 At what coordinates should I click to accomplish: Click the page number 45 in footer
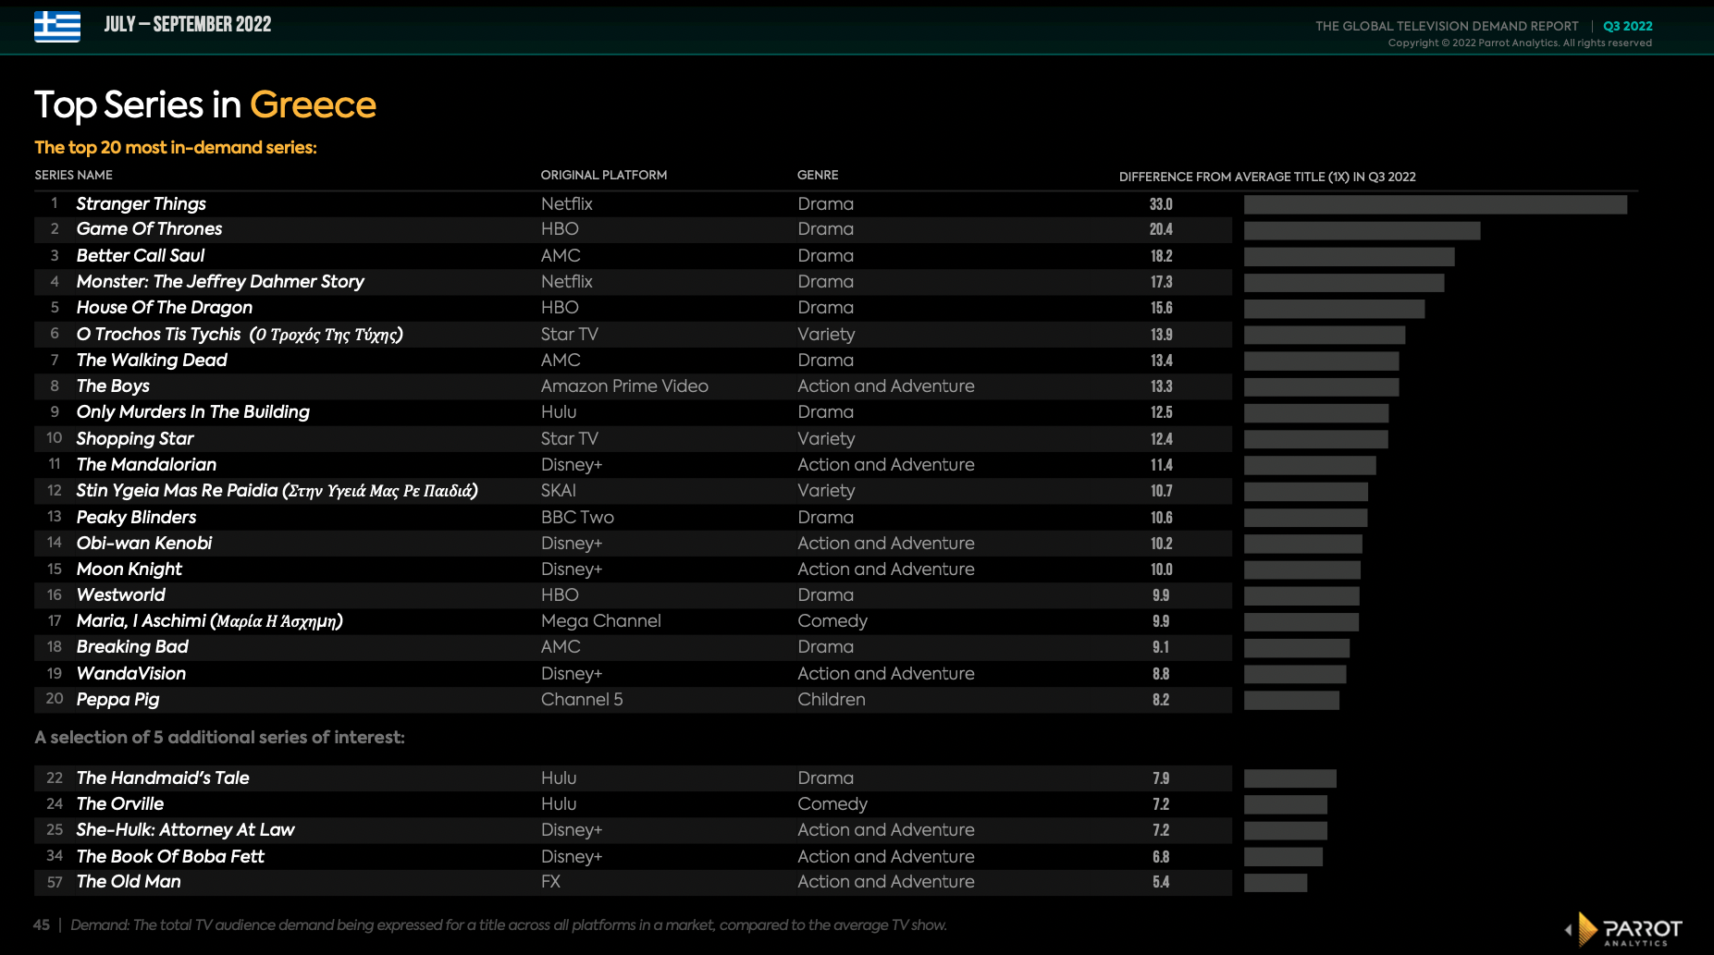pyautogui.click(x=42, y=924)
